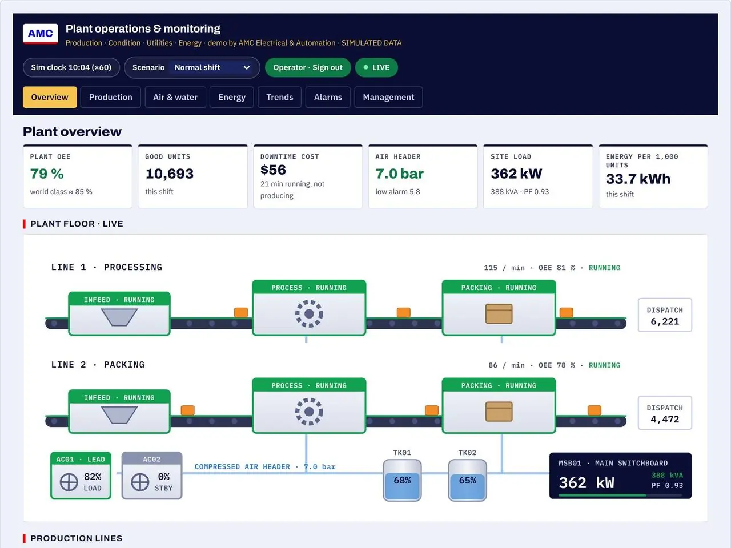
Task: Open the Production tab
Action: 111,97
